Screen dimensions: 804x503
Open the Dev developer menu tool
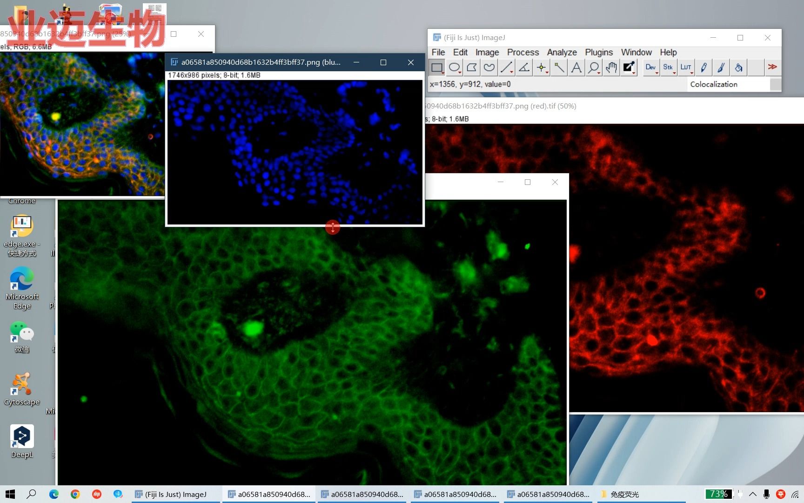[651, 68]
